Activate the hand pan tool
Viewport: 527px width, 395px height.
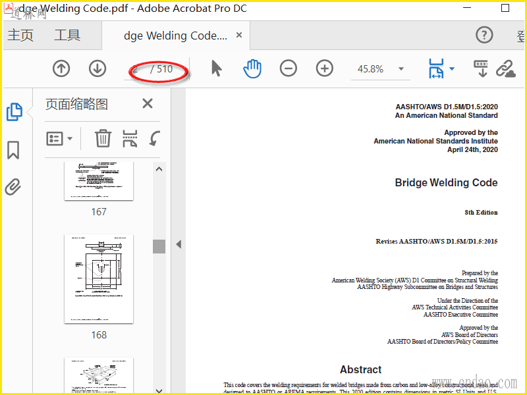[x=252, y=68]
